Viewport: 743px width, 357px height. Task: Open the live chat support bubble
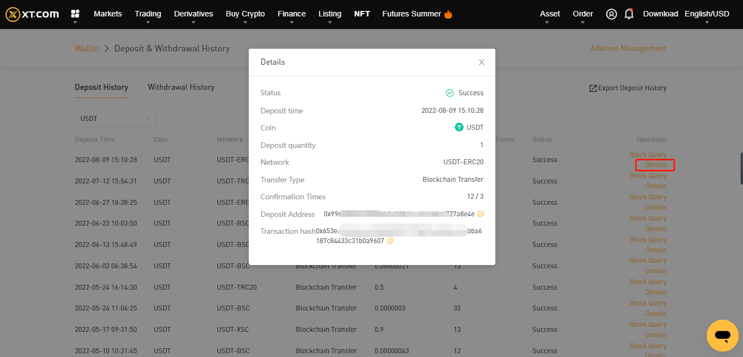point(722,335)
